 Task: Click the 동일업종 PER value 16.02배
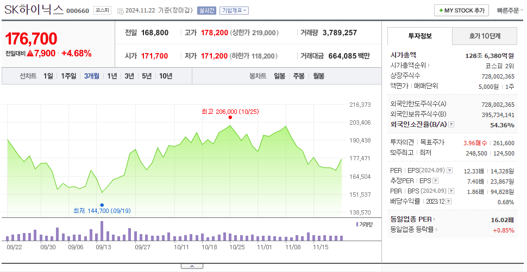503,221
